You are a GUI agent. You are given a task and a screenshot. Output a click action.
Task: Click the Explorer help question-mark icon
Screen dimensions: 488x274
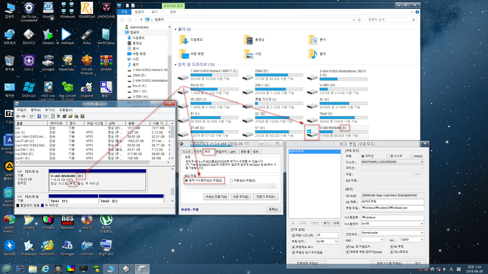(417, 12)
